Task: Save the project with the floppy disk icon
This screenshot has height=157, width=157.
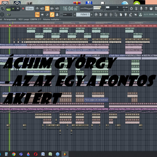Action: [151, 8]
